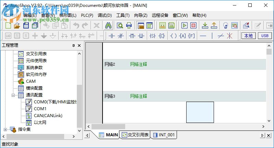This screenshot has width=274, height=148.
Task: Open 系统参数 tree item
Action: click(34, 68)
